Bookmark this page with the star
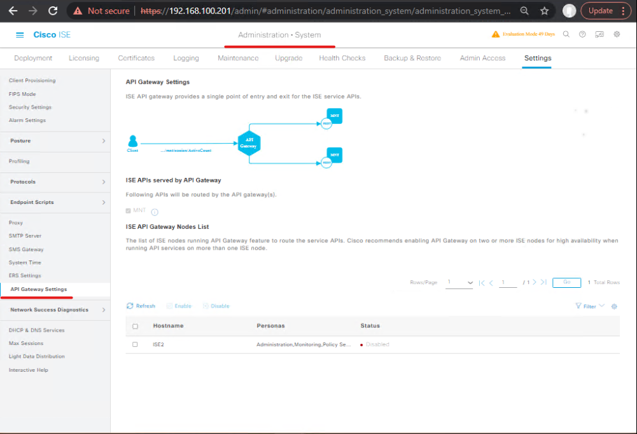The width and height of the screenshot is (637, 434). (x=544, y=11)
